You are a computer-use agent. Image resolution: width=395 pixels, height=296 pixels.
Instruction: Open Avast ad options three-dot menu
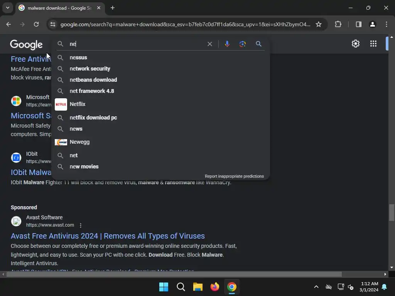pyautogui.click(x=81, y=225)
